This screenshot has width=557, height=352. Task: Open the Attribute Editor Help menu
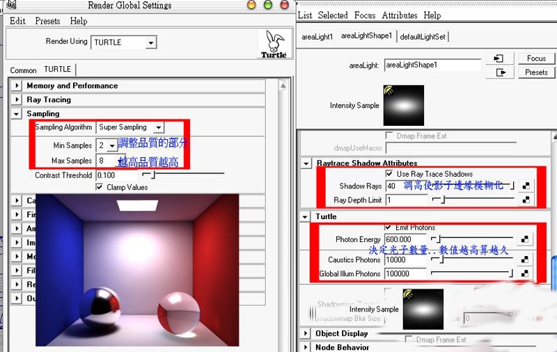click(x=432, y=15)
